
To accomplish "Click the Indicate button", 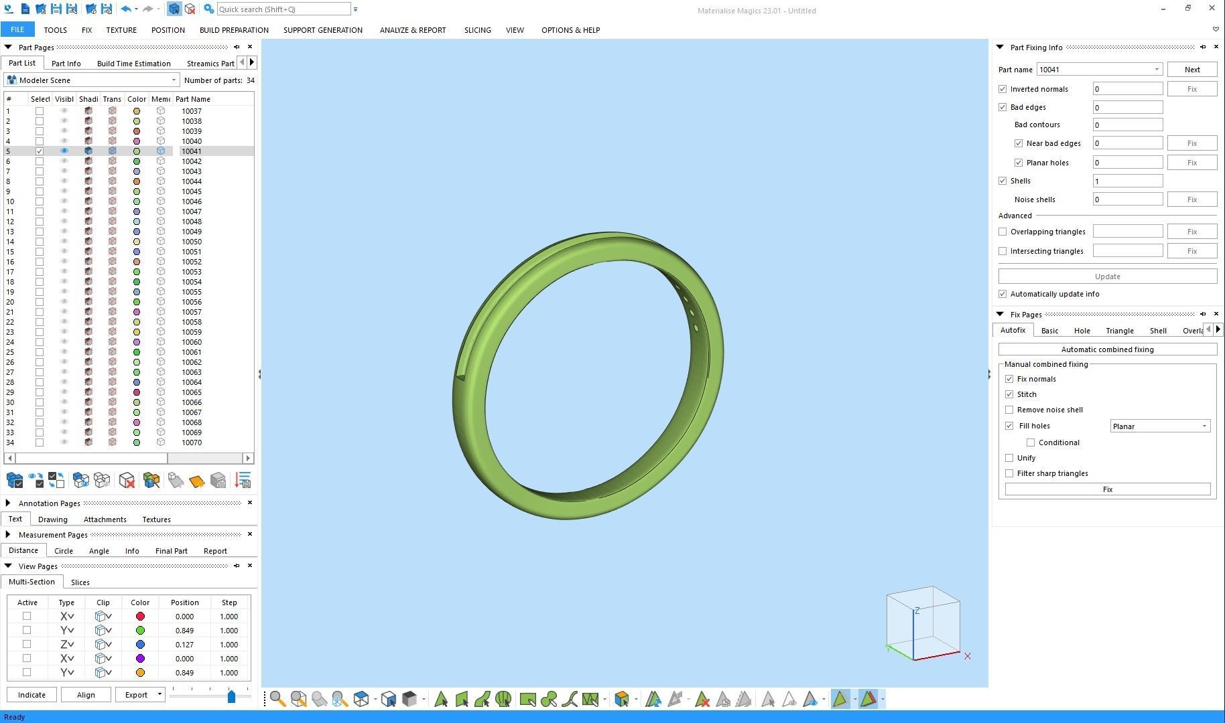I will (x=31, y=695).
